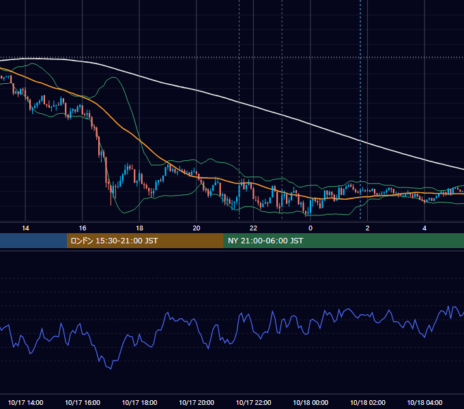Click the blue dotted vertical time marker line

[x=360, y=109]
